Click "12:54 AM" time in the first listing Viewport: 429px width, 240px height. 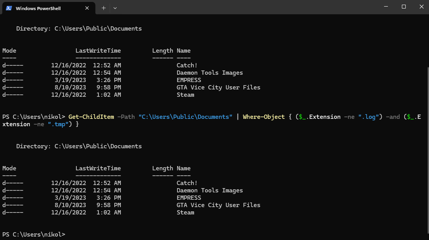[x=107, y=73]
